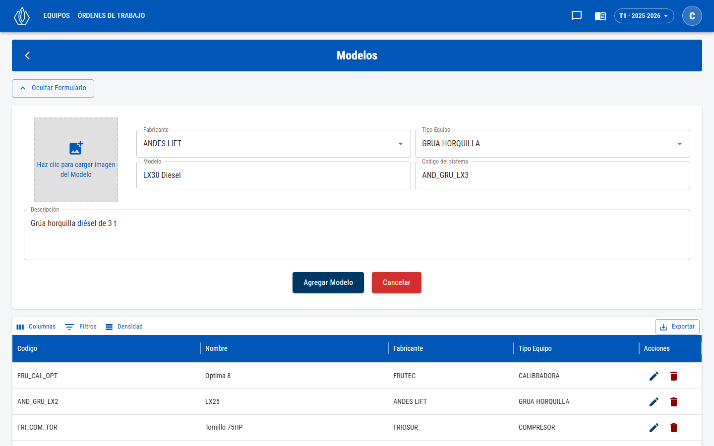Select the COMPRESOR cell
Viewport: 714px width, 446px height.
tap(576, 428)
